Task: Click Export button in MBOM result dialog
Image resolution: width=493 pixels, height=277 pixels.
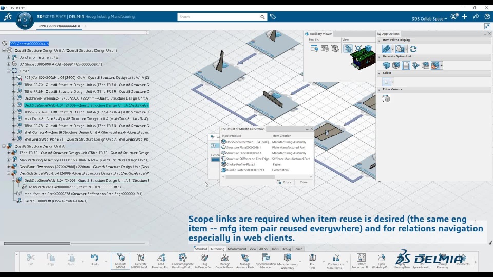Action: tap(285, 182)
